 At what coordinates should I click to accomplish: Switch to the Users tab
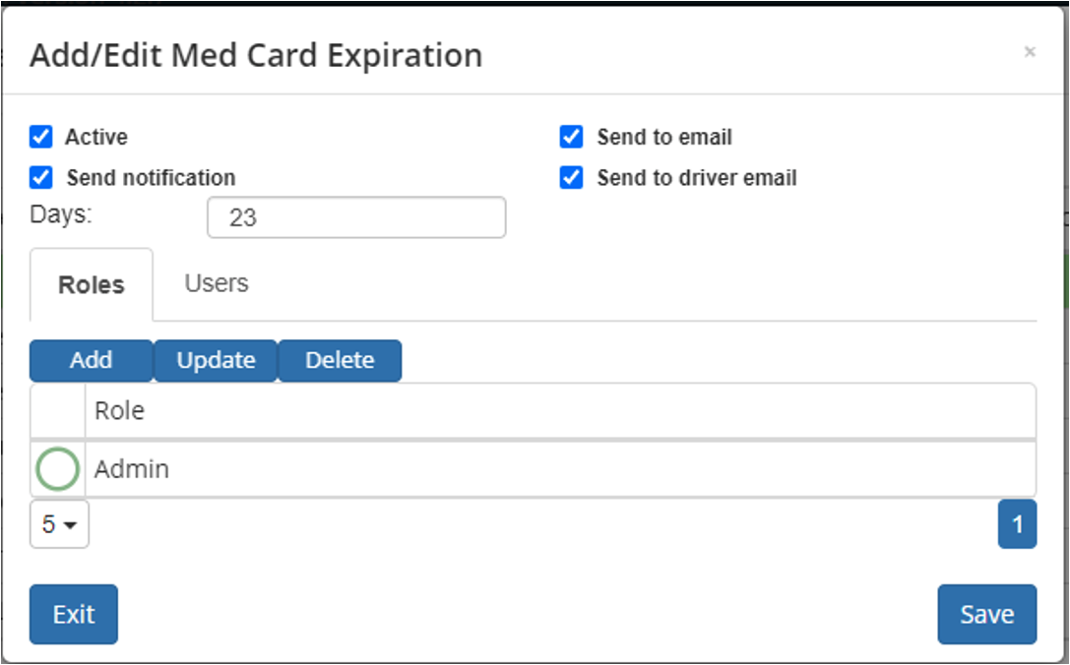point(217,283)
